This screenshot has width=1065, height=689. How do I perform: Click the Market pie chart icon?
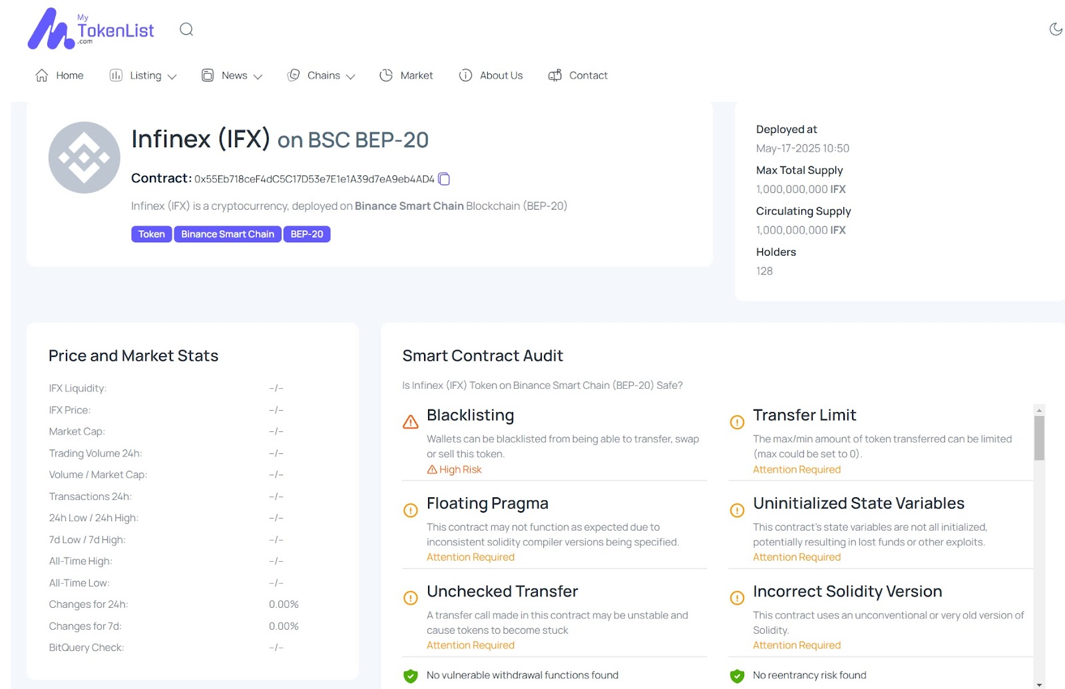point(386,75)
